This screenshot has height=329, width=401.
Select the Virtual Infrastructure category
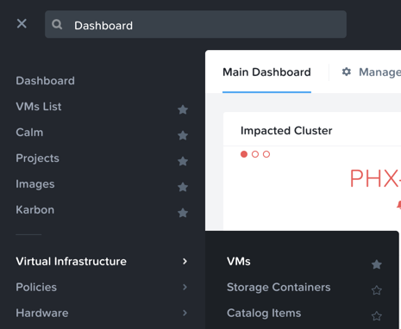pyautogui.click(x=71, y=261)
